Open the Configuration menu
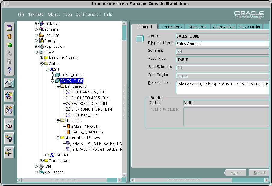Screen dimensions: 272x186 pos(88,14)
